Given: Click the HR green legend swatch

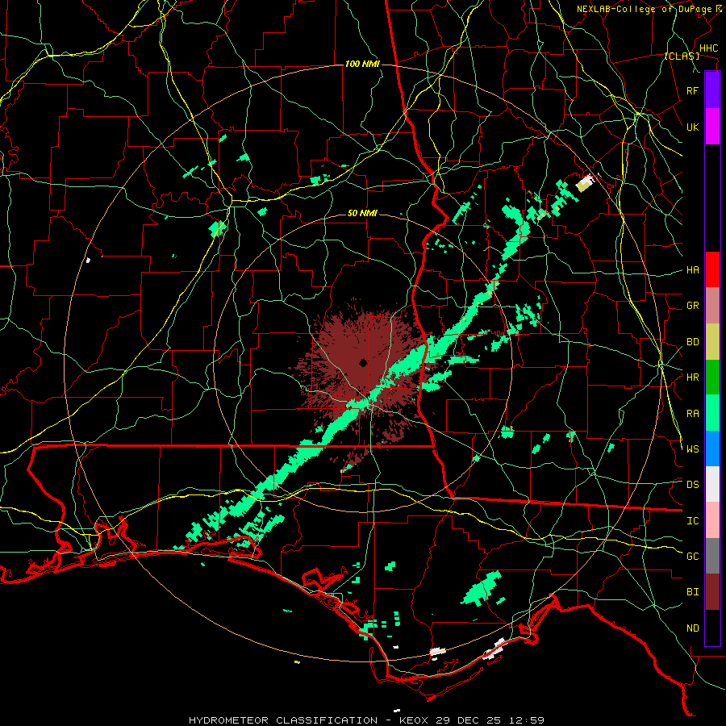Looking at the screenshot, I should point(712,378).
